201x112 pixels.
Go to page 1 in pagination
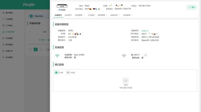click(36, 49)
